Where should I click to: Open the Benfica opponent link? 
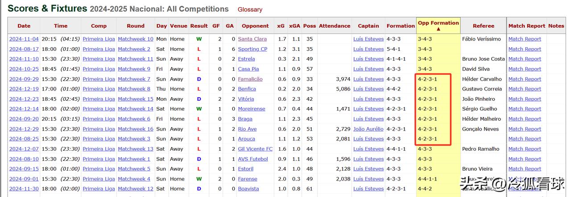tap(247, 89)
